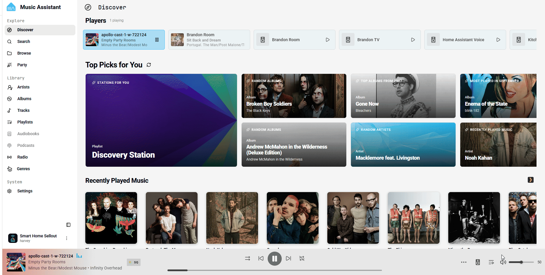Viewport: 545px width, 275px height.
Task: Open Radio library
Action: 40,157
